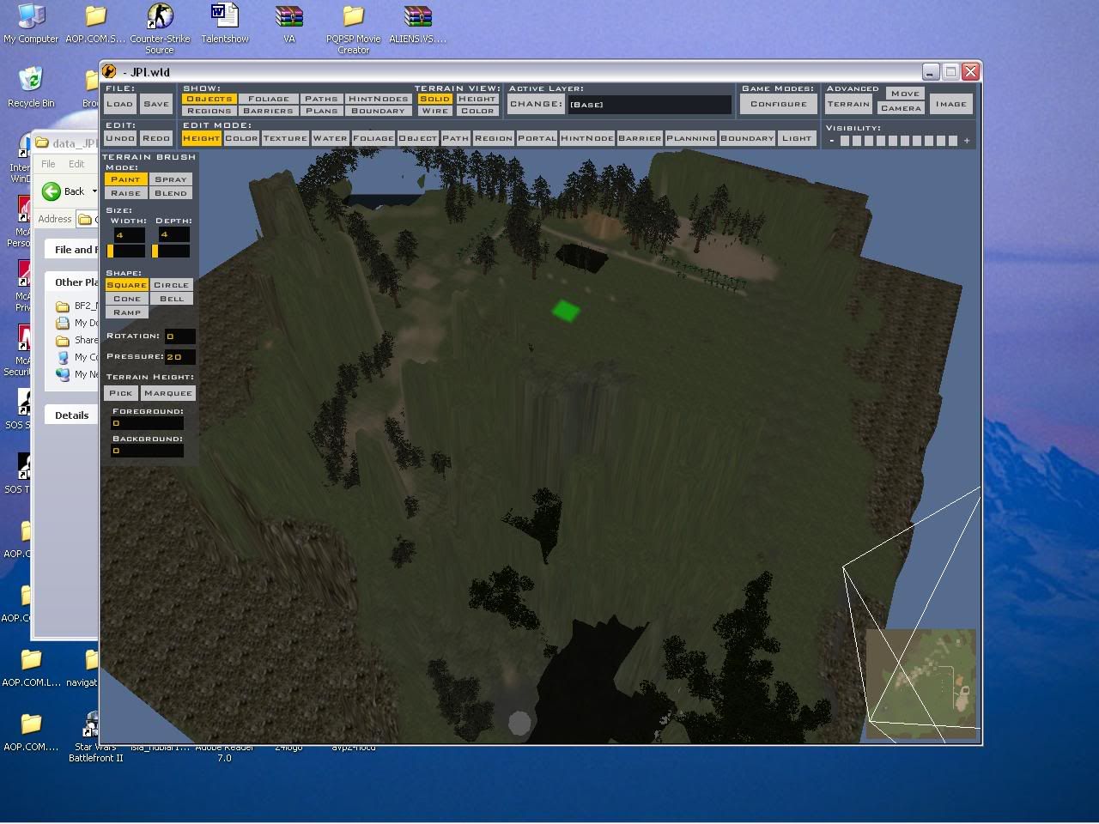1099x824 pixels.
Task: Switch to Boundary edit mode
Action: pos(747,138)
